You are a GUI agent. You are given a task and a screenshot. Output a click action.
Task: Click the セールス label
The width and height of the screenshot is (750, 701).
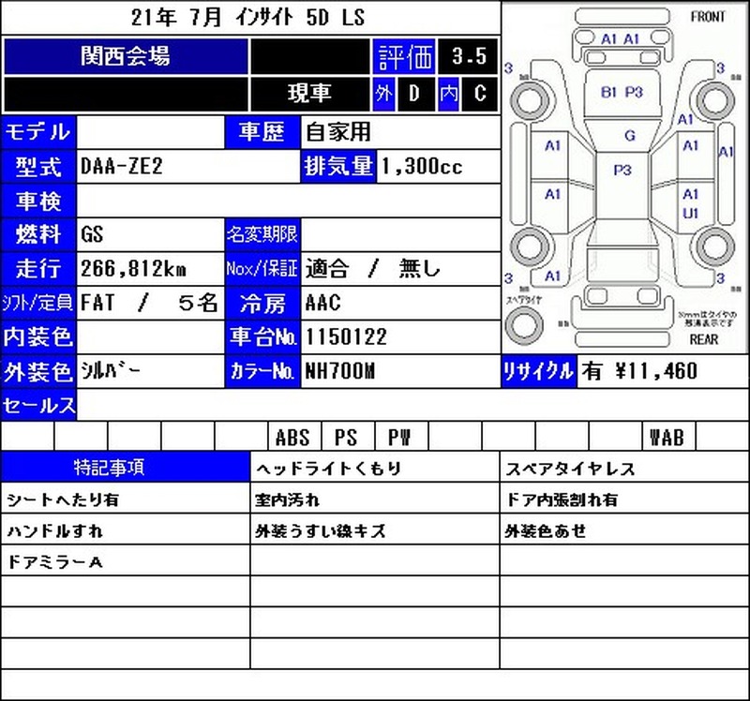click(38, 406)
